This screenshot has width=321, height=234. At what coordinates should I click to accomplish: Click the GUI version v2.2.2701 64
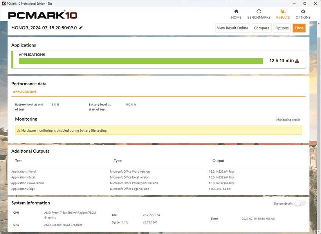pyautogui.click(x=151, y=215)
